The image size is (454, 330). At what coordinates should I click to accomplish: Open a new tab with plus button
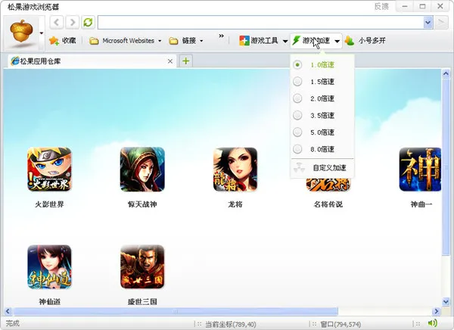[186, 61]
